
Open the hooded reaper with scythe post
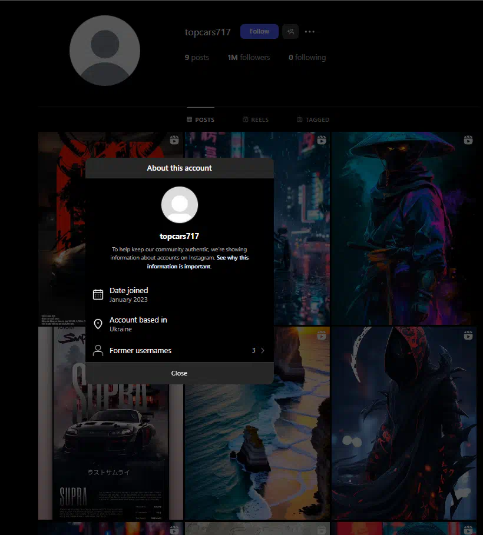[x=403, y=423]
